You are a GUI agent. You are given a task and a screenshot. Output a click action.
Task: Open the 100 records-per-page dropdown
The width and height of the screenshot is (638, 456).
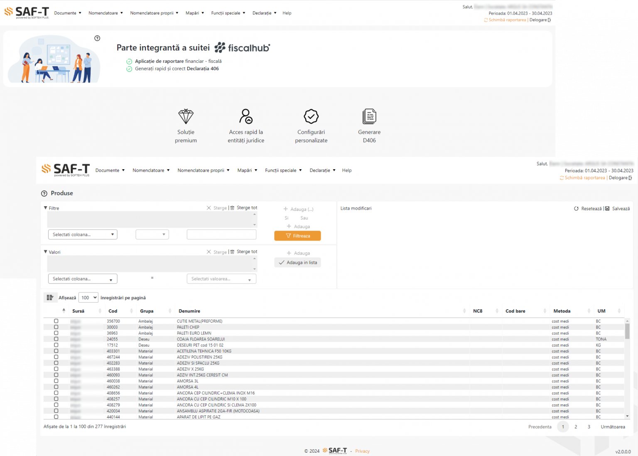click(x=88, y=298)
